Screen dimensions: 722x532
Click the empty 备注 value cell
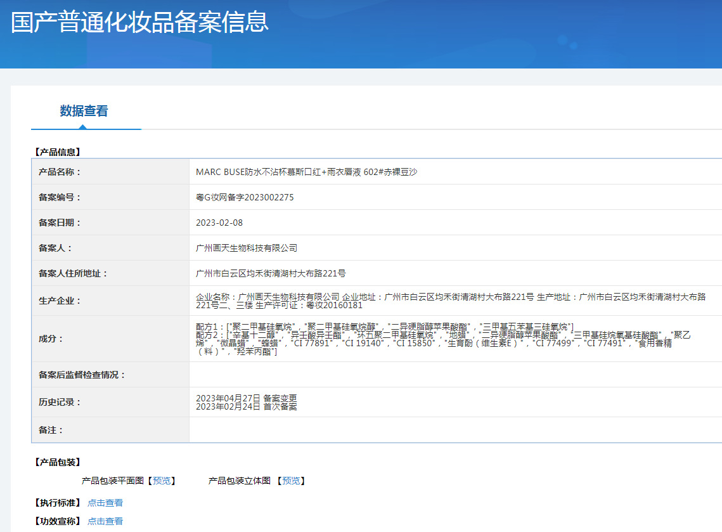coord(455,430)
